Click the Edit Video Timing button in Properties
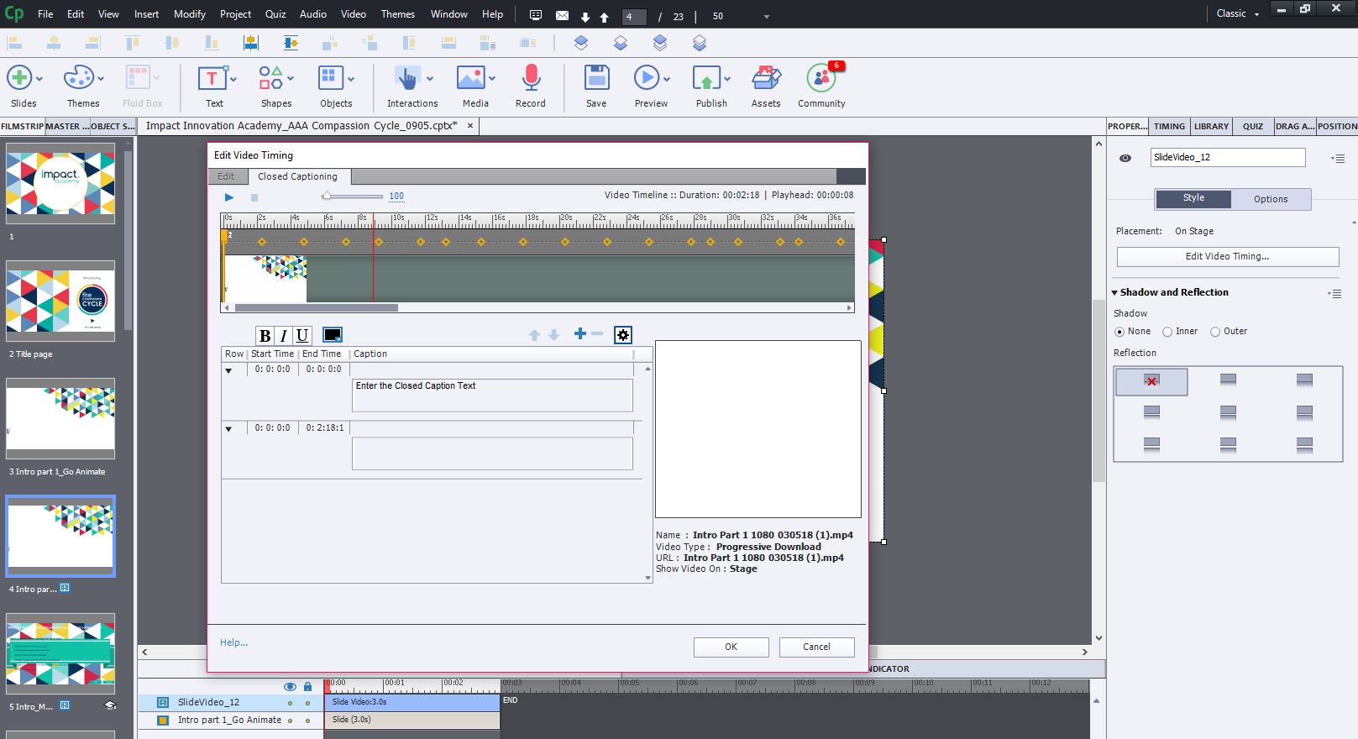 click(1227, 256)
